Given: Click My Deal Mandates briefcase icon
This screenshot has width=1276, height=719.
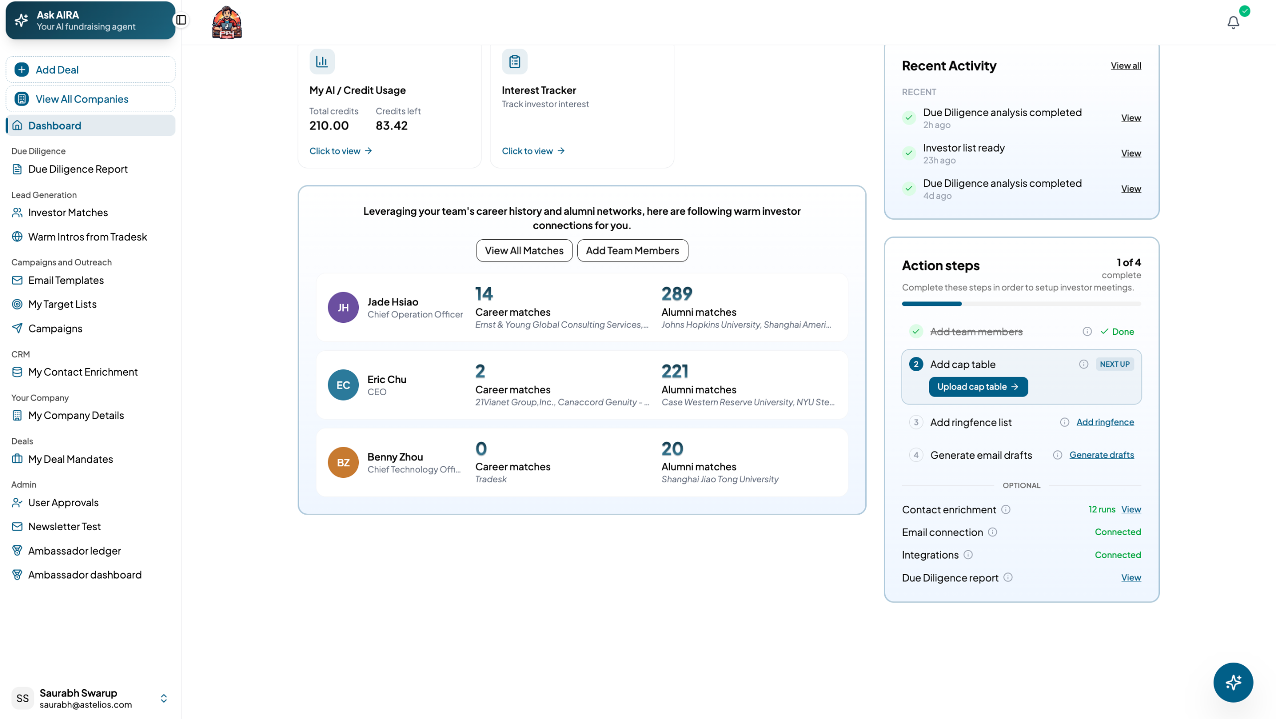Looking at the screenshot, I should (x=17, y=458).
